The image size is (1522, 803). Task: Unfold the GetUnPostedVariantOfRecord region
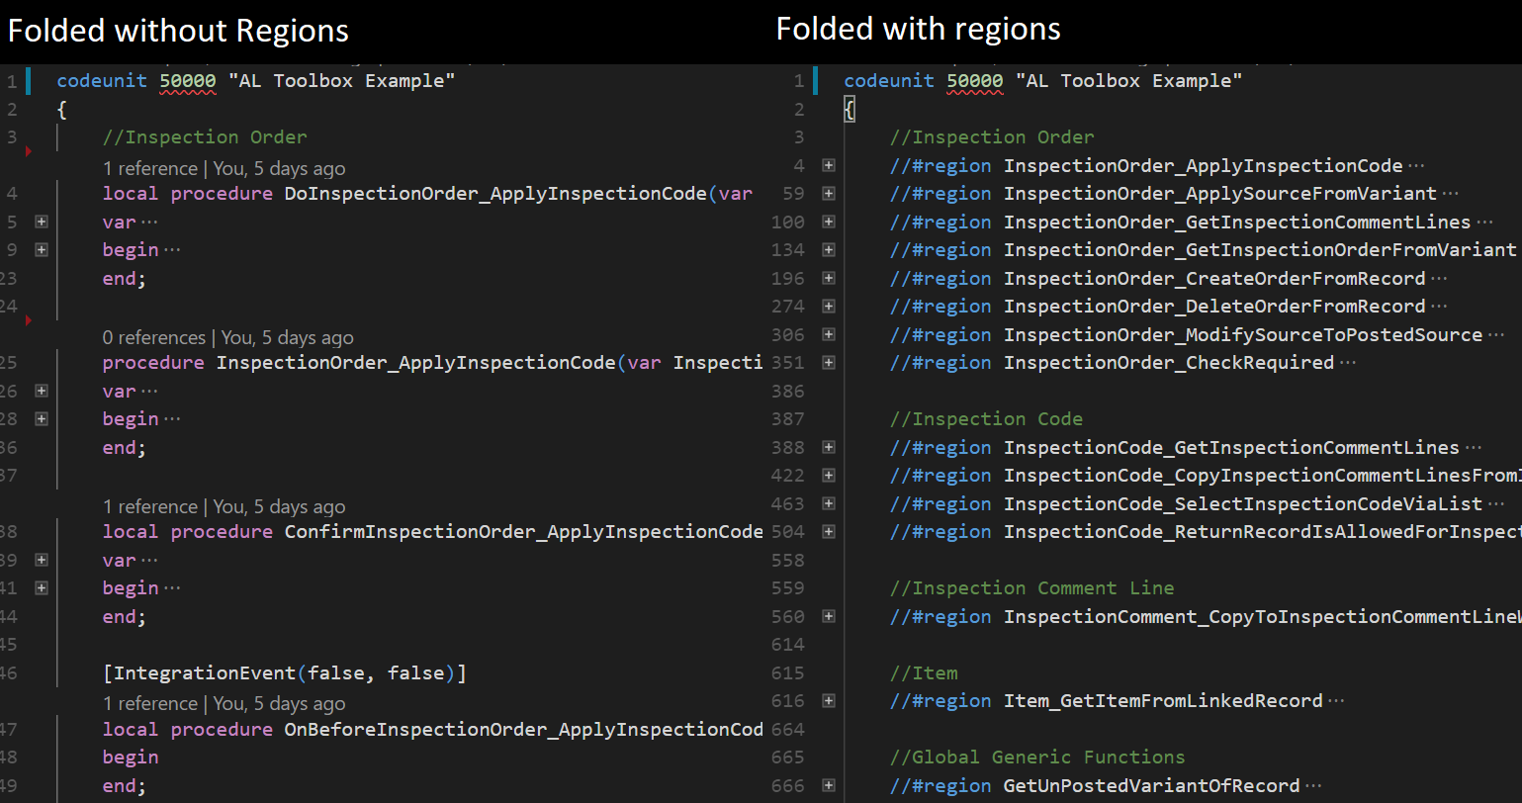coord(829,786)
